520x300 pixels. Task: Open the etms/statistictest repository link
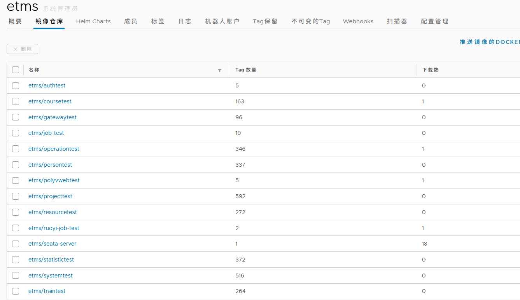click(x=51, y=260)
